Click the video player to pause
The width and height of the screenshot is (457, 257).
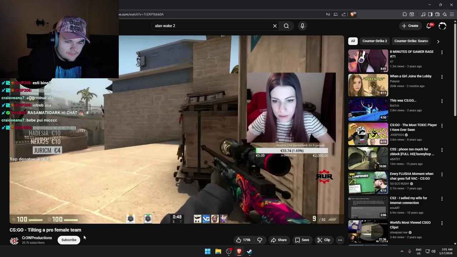click(177, 129)
